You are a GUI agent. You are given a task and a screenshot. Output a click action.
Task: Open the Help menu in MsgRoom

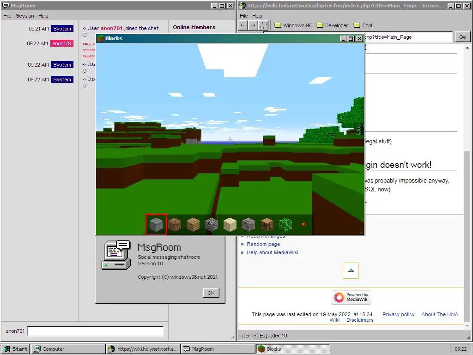coord(43,16)
